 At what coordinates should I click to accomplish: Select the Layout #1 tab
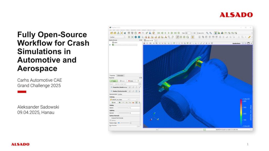[149, 41]
